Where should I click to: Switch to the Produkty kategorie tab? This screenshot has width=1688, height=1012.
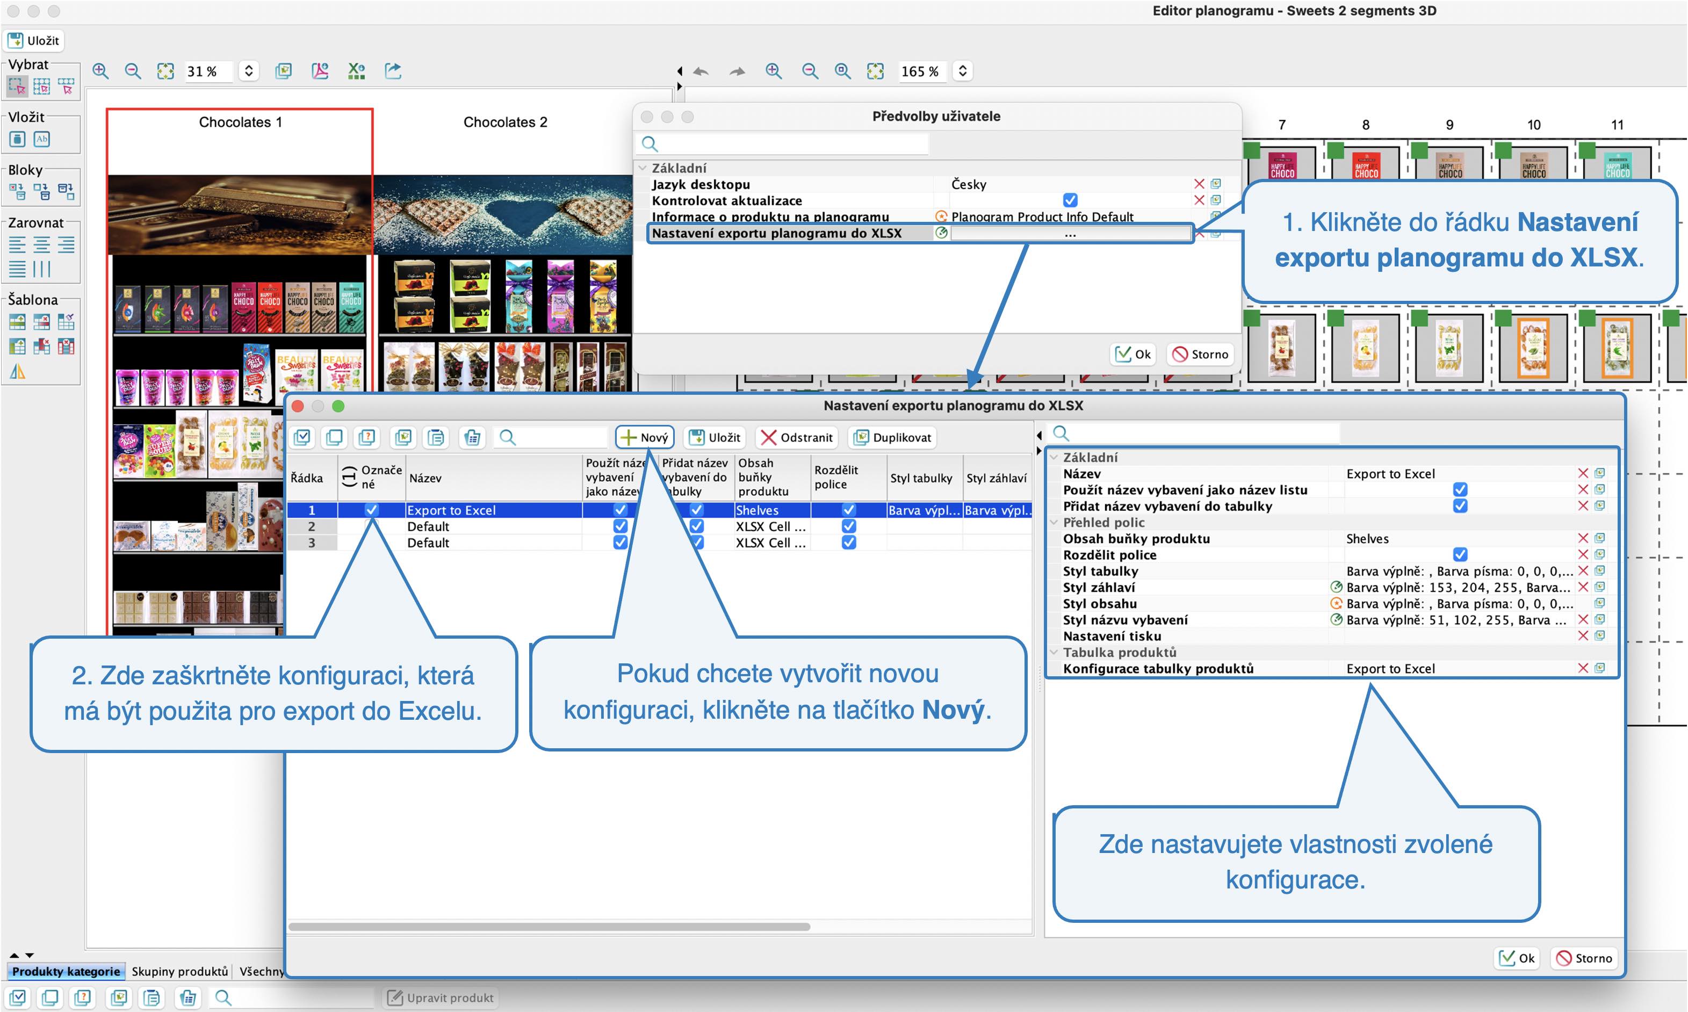point(66,971)
